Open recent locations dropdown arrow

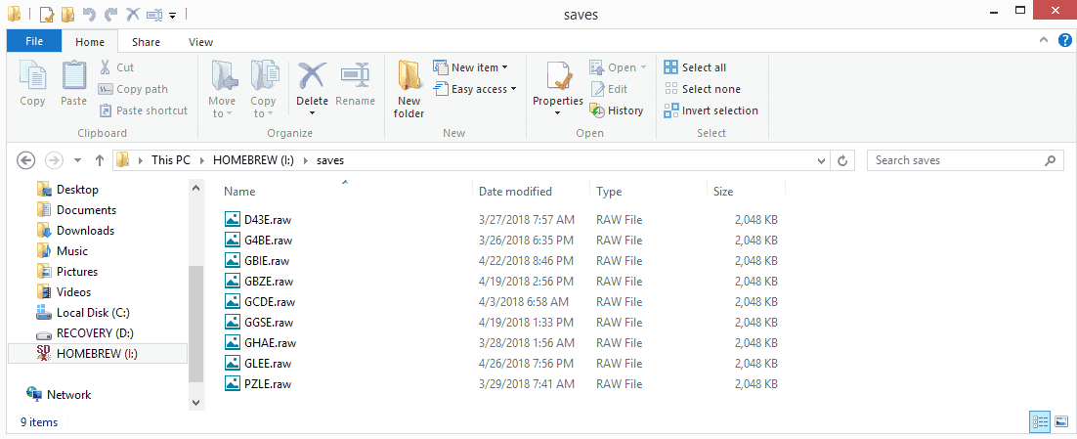click(77, 160)
